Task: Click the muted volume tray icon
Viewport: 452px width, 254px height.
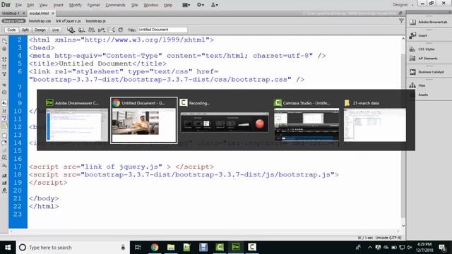Action: coord(410,248)
